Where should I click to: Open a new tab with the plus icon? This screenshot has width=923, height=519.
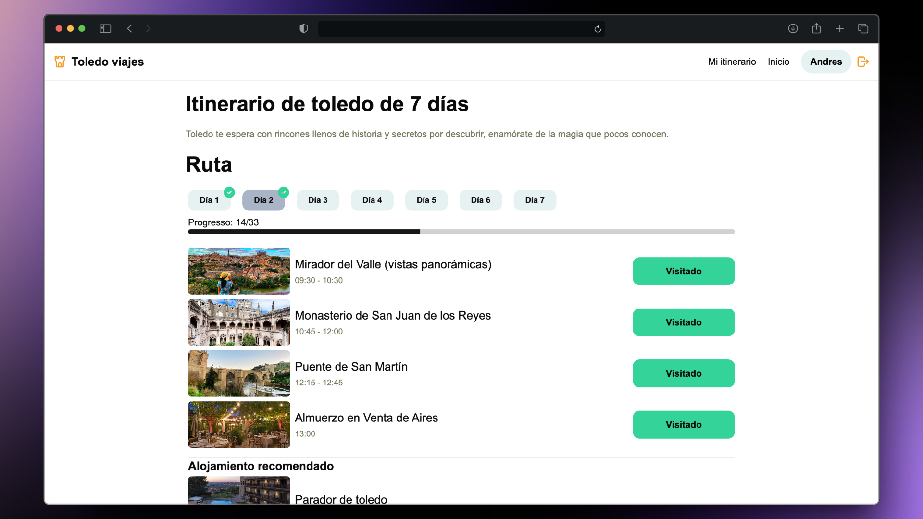[840, 28]
